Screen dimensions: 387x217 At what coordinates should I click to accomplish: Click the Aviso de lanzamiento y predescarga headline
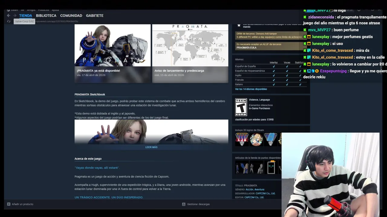(179, 71)
